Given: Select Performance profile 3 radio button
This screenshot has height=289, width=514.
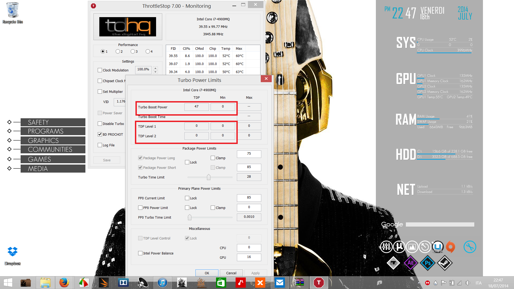Looking at the screenshot, I should click(x=133, y=51).
